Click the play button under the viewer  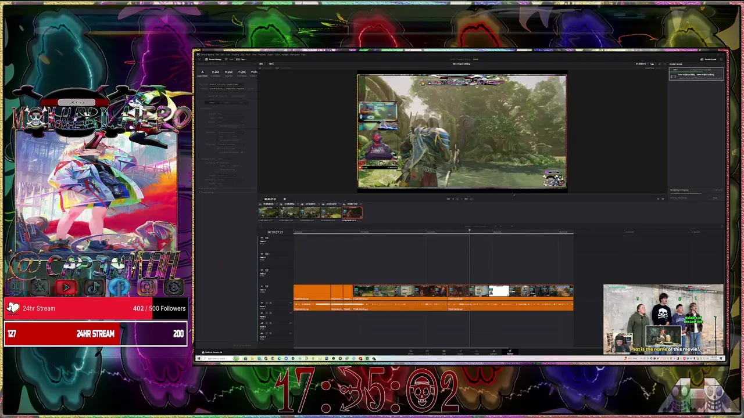coord(462,199)
